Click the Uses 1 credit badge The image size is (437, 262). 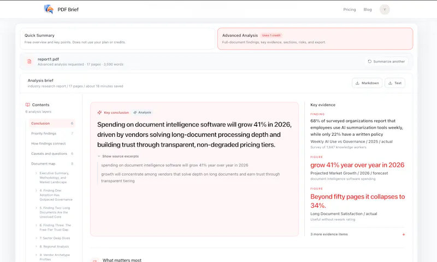pos(271,36)
